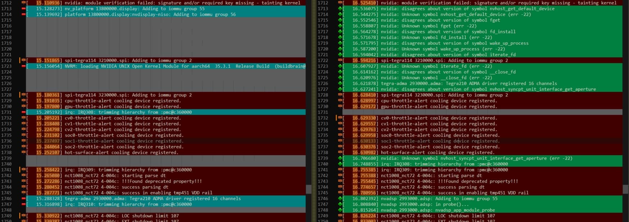Image resolution: width=629 pixels, height=222 pixels.
Task: Click green plus marker beside timestamp 16.748855
Action: click(340, 164)
